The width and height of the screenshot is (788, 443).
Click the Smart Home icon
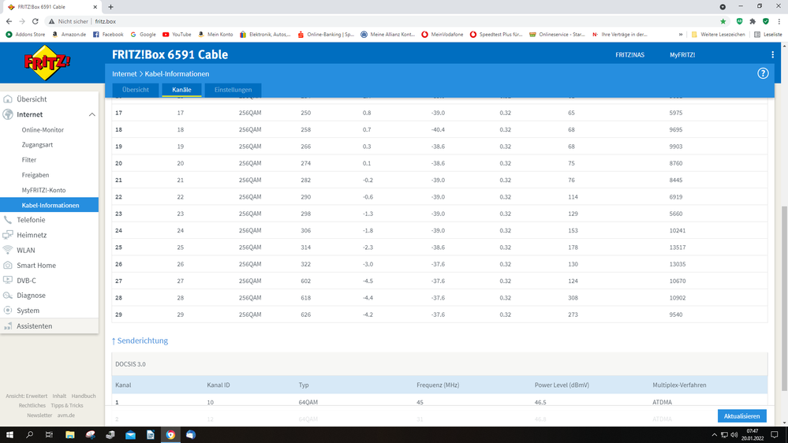click(8, 265)
